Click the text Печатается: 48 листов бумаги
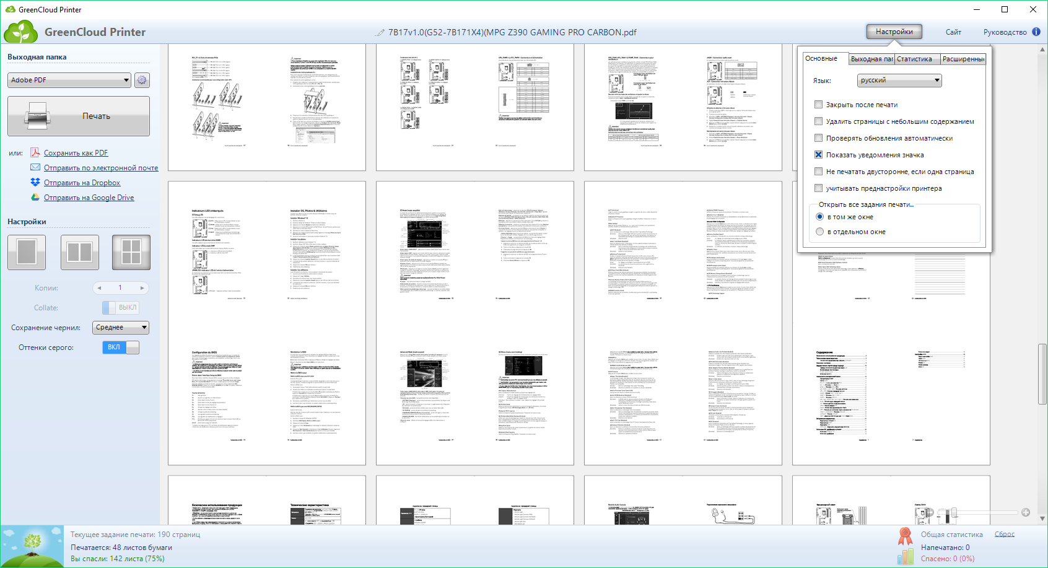The image size is (1048, 568). (x=121, y=548)
